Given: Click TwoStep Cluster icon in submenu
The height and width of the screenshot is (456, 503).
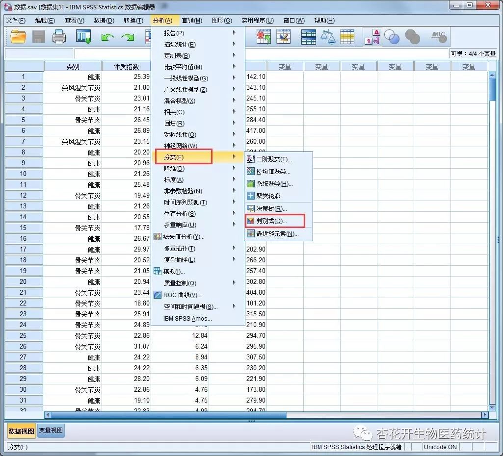Looking at the screenshot, I should pos(251,159).
